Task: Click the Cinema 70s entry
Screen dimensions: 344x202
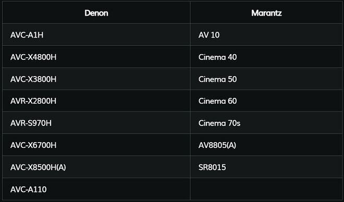Action: point(266,123)
